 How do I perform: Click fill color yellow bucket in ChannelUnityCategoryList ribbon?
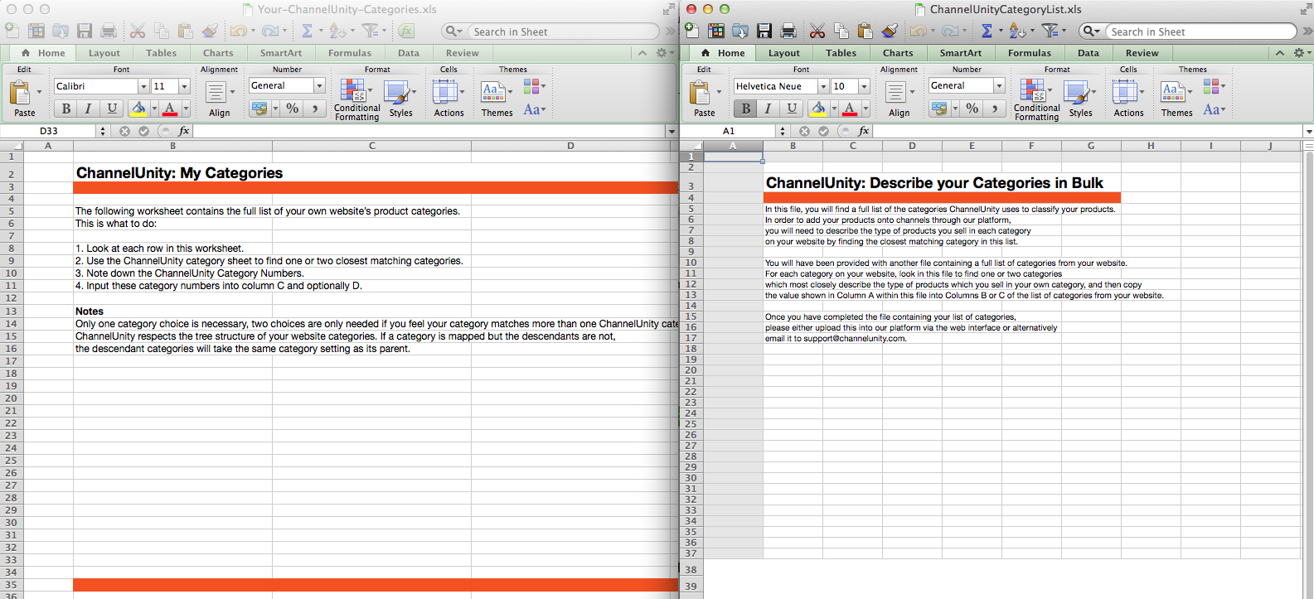click(x=818, y=109)
